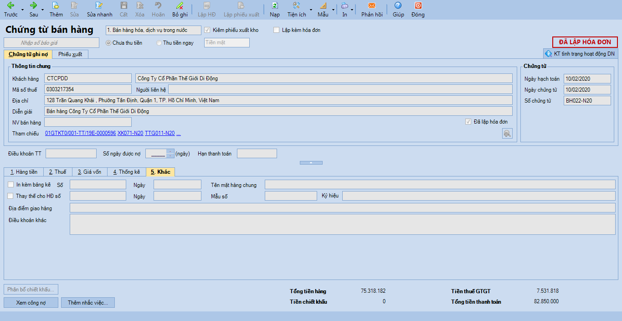The width and height of the screenshot is (622, 321).
Task: Expand the Tiện ích dropdown arrow
Action: pyautogui.click(x=311, y=10)
